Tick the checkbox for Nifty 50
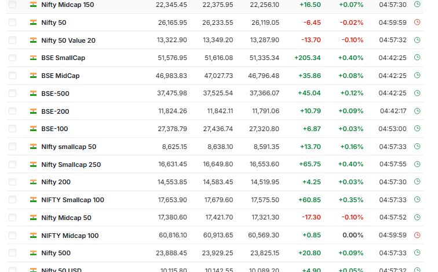This screenshot has width=438, height=272. (12, 23)
